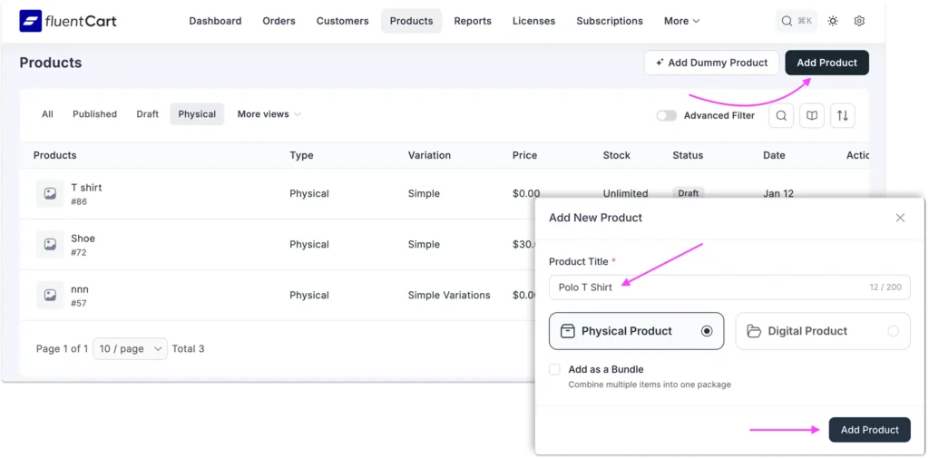Click the Stock column header

click(x=617, y=155)
